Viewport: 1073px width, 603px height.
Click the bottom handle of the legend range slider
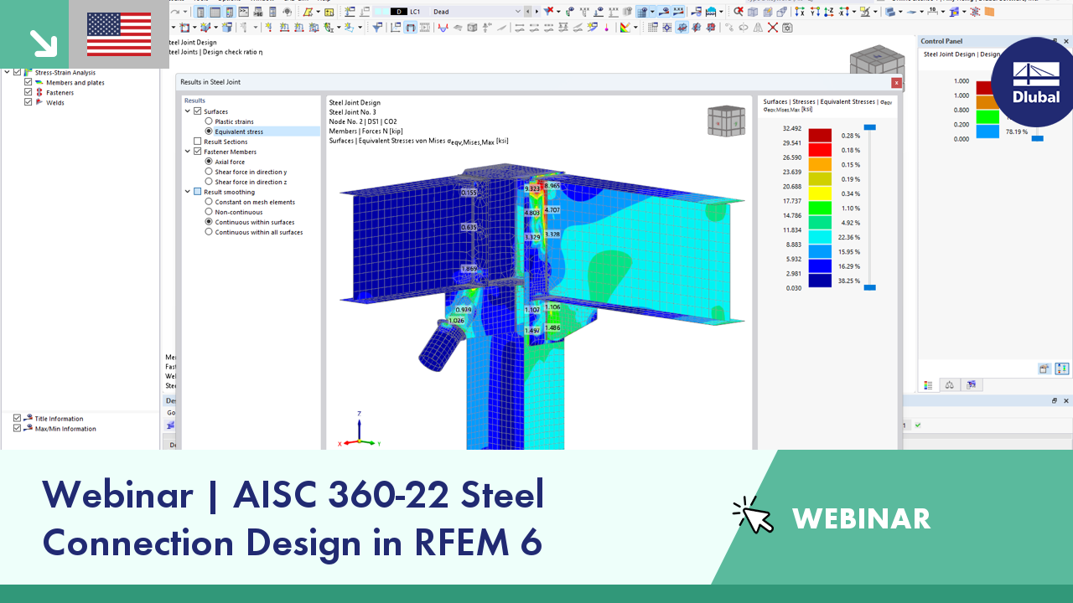point(869,287)
